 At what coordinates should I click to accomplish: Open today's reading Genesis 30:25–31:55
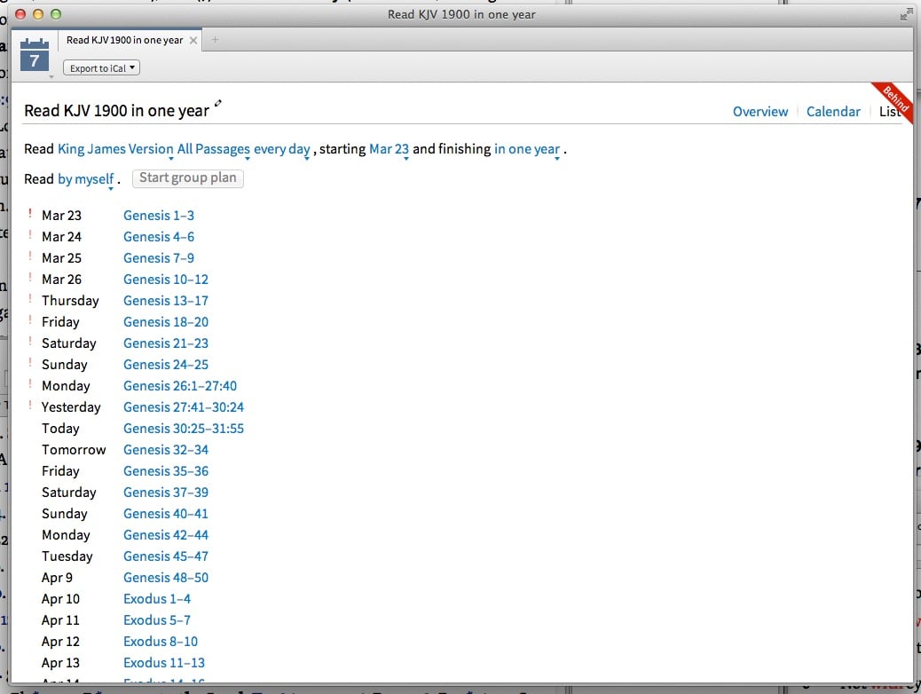[x=184, y=429]
